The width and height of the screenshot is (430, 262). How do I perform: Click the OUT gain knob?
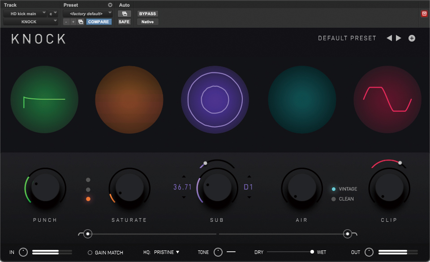369,252
